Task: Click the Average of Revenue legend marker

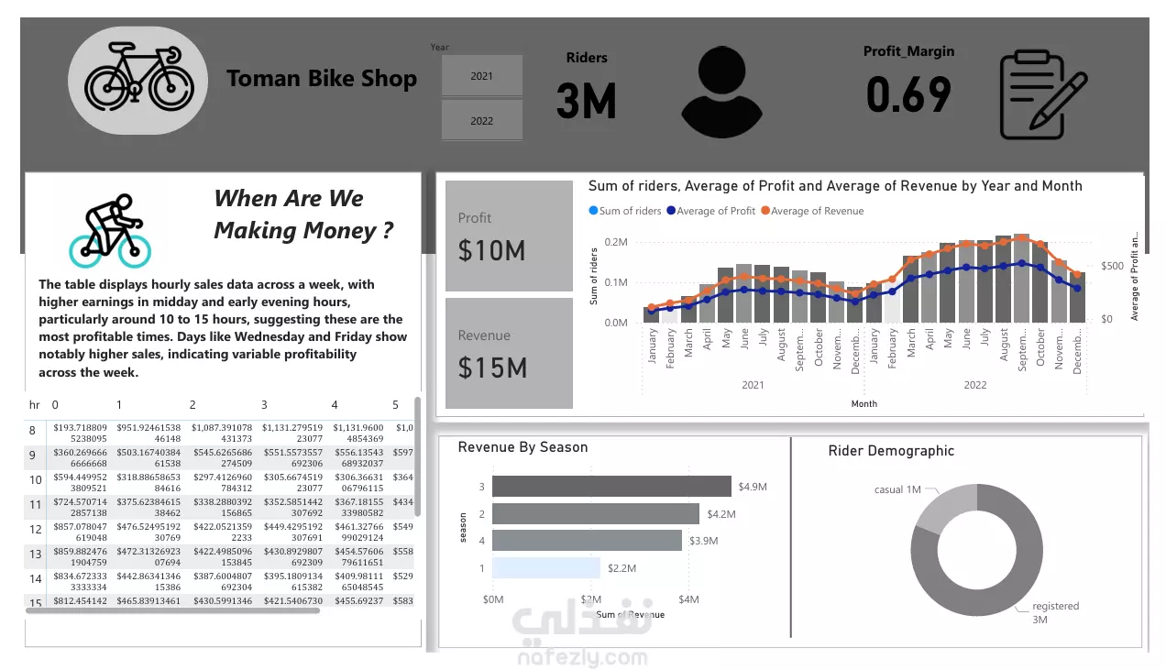Action: tap(764, 211)
